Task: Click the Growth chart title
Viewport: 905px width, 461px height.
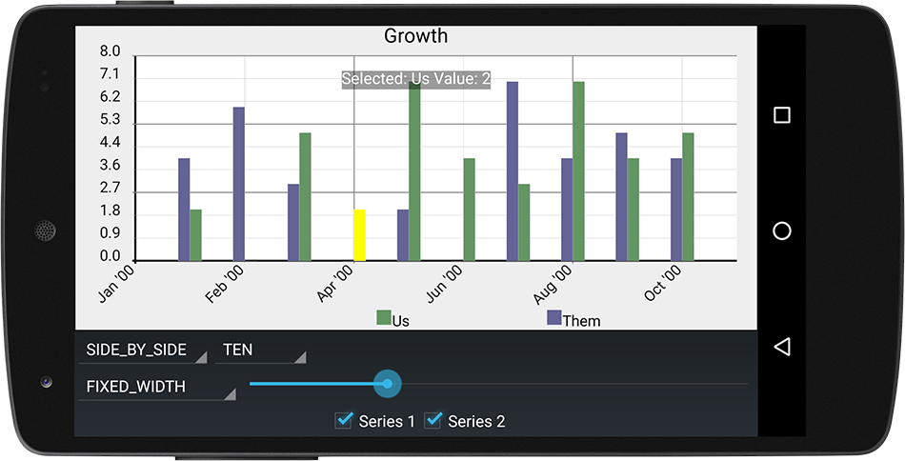Action: pos(415,36)
